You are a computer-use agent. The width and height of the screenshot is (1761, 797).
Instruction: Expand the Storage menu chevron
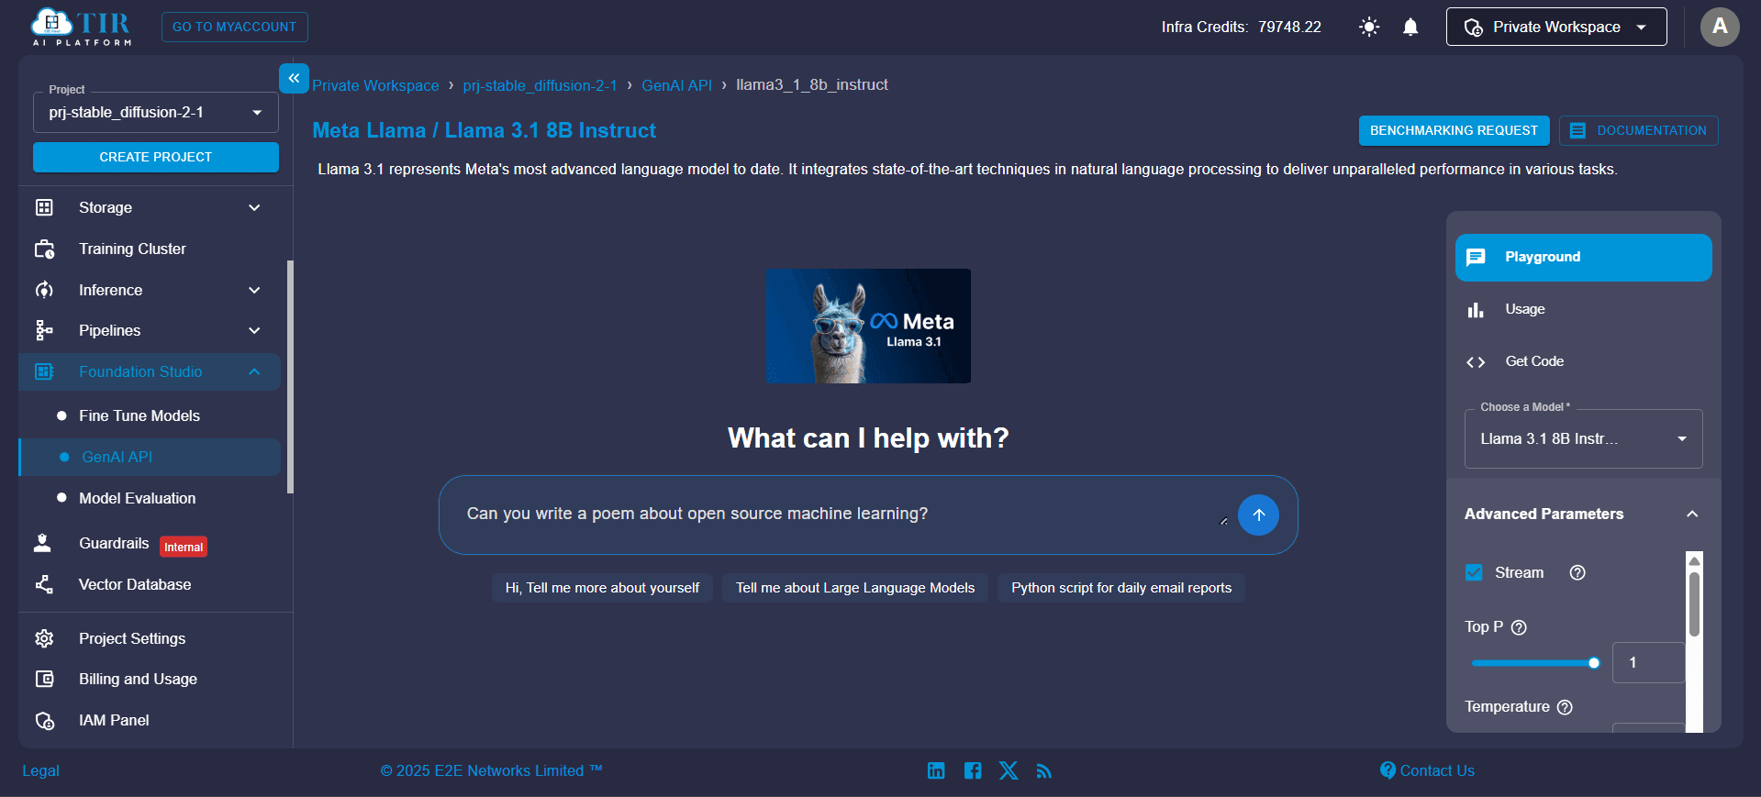click(x=254, y=207)
